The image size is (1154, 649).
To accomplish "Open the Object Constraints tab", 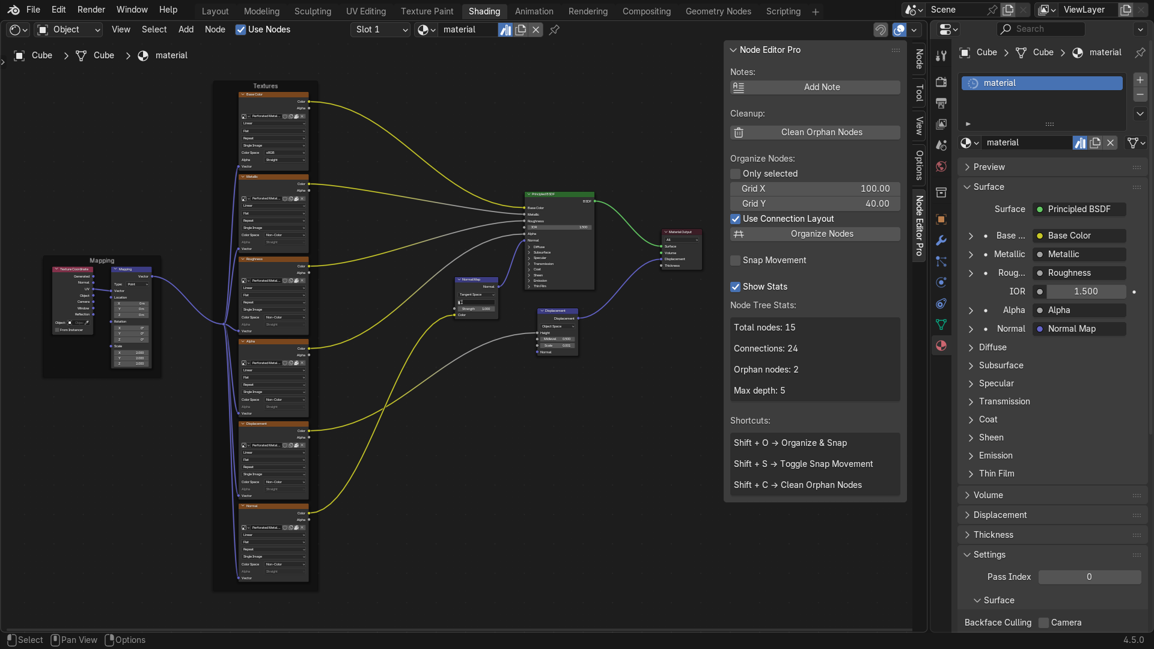I will [941, 303].
